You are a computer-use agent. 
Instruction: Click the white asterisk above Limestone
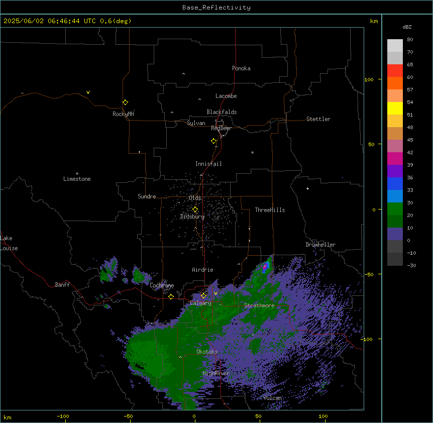(x=77, y=174)
